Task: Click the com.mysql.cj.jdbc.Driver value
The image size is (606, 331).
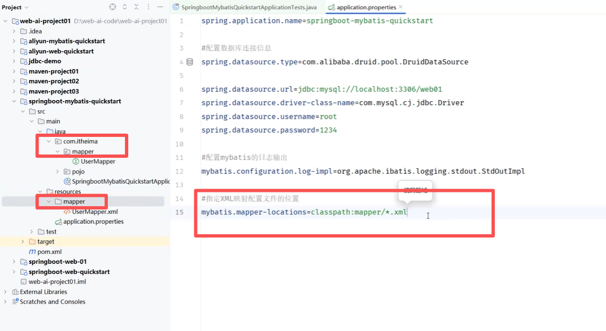Action: [412, 103]
